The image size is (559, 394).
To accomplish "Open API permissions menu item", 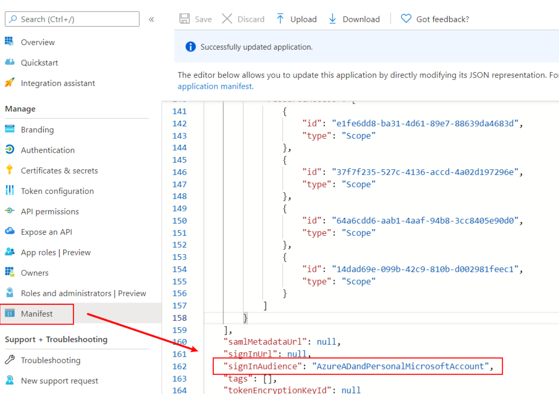I will 50,211.
